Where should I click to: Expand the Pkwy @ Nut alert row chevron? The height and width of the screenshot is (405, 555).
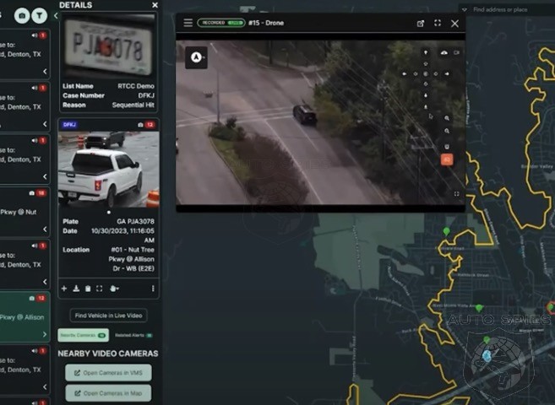[x=45, y=229]
